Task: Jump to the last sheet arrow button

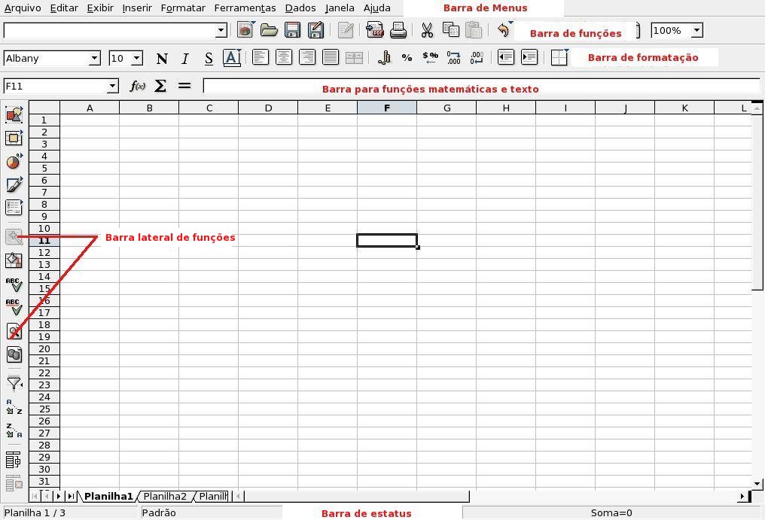Action: 71,497
